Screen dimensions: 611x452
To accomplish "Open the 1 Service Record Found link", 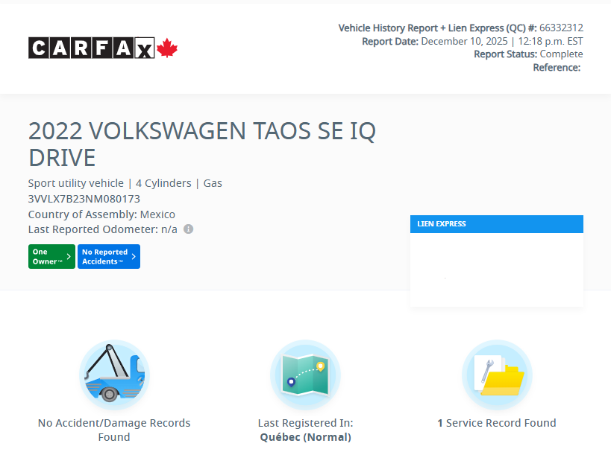I will [x=496, y=422].
